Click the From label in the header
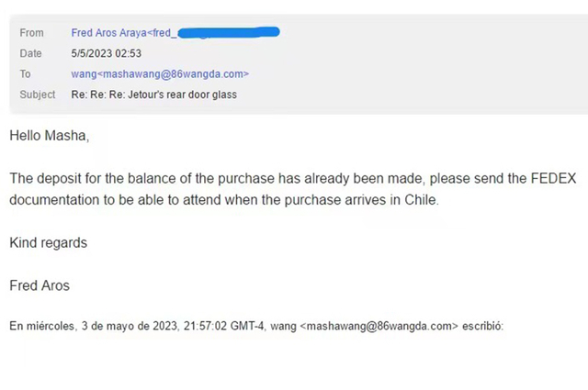 click(31, 33)
